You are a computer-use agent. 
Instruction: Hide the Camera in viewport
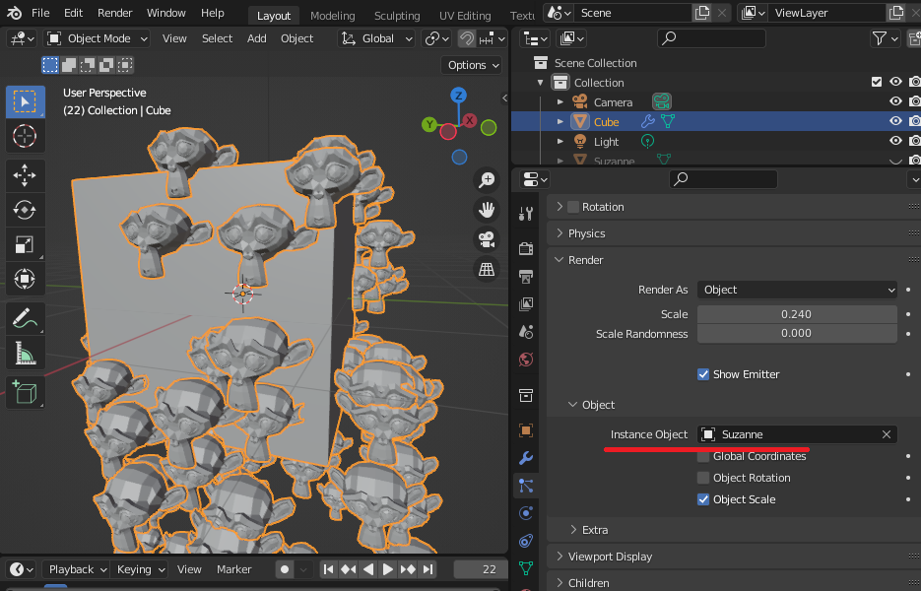[895, 101]
